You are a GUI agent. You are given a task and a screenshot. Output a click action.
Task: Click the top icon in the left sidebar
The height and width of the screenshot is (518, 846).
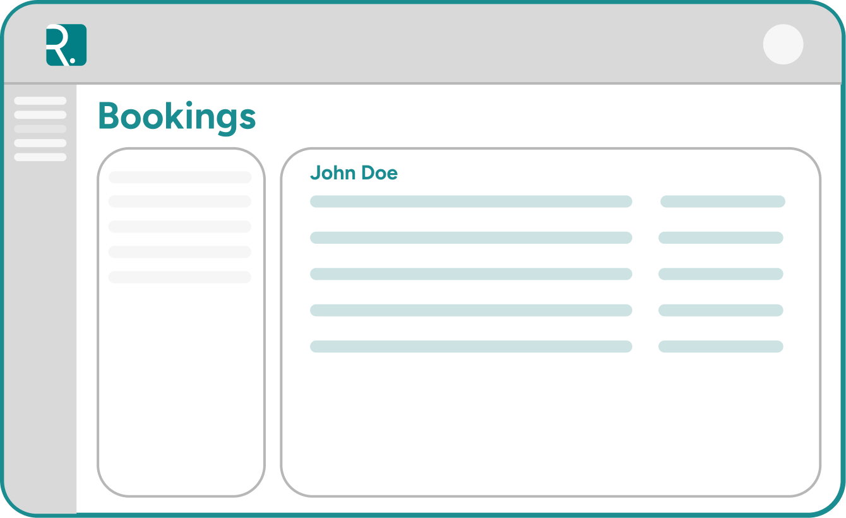pos(41,99)
